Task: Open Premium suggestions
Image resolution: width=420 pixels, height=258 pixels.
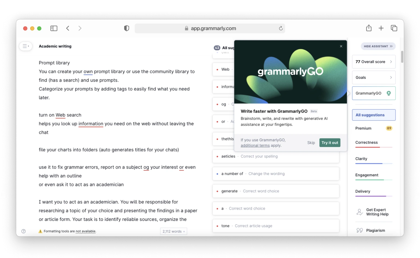Action: (x=374, y=128)
